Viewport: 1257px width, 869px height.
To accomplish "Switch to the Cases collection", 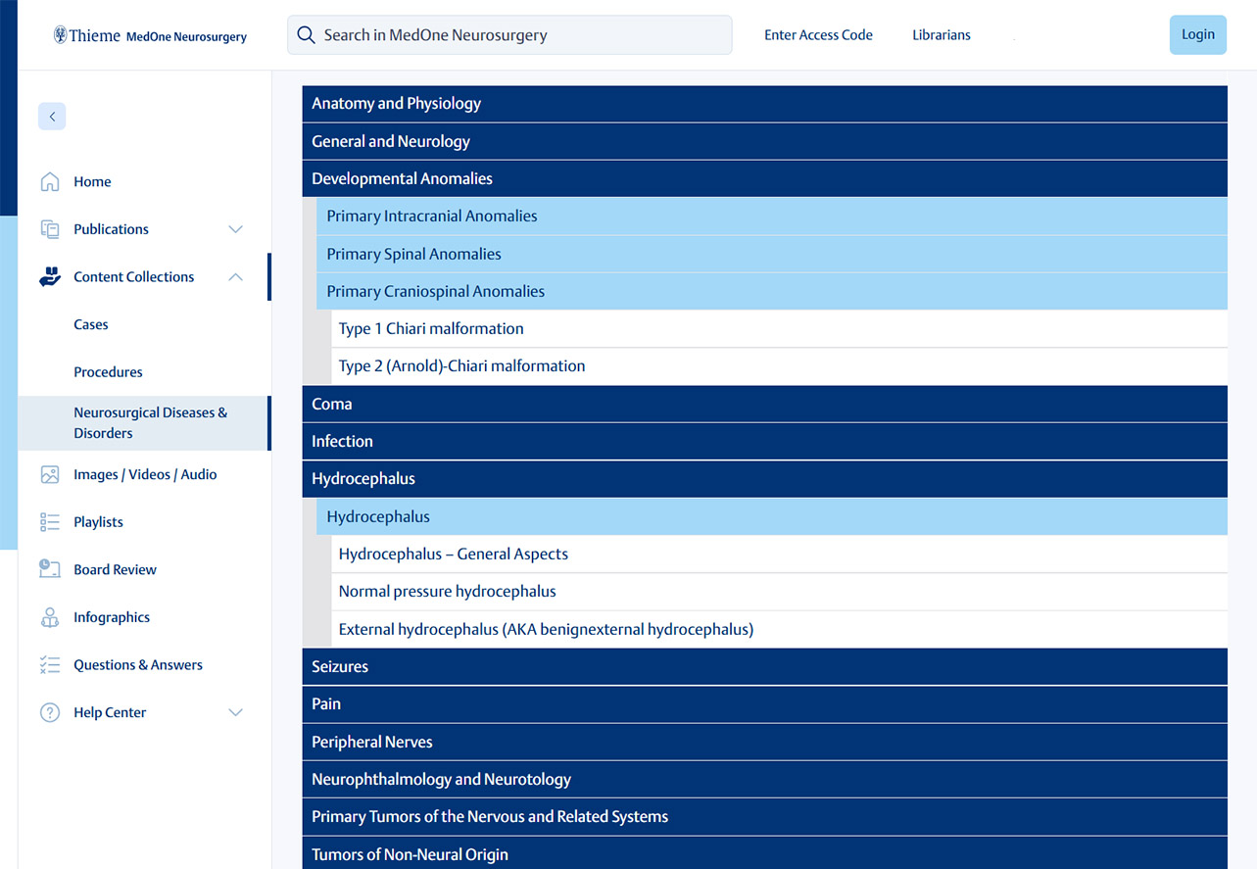I will pyautogui.click(x=90, y=324).
